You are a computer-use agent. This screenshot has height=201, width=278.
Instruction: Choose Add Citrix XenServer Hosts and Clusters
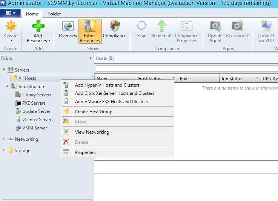coord(118,93)
